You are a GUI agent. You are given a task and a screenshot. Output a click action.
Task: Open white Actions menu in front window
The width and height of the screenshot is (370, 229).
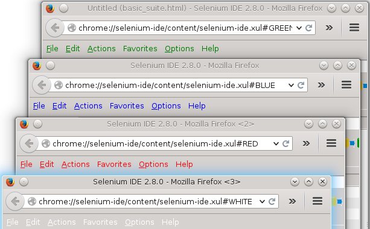(62, 222)
